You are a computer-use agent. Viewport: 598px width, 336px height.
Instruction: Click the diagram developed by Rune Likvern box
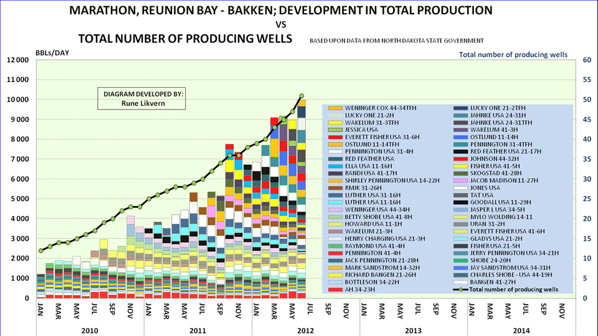(144, 98)
